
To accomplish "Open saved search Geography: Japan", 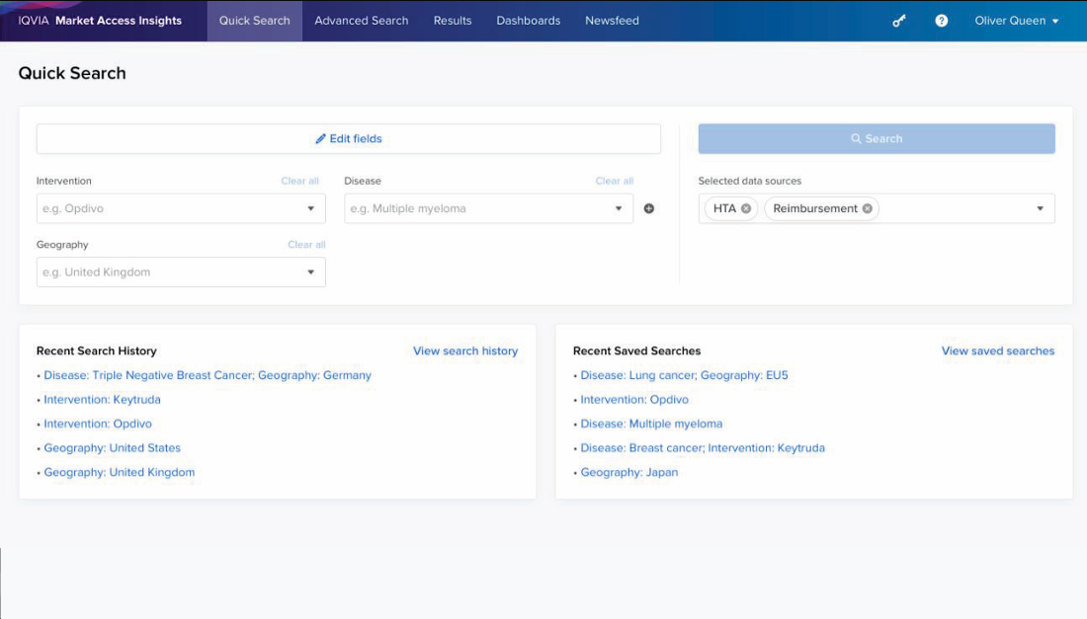I will tap(628, 472).
